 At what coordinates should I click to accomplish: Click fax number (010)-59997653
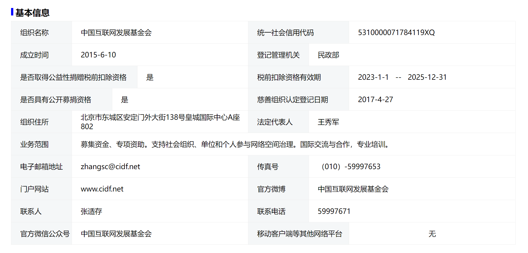coord(350,167)
